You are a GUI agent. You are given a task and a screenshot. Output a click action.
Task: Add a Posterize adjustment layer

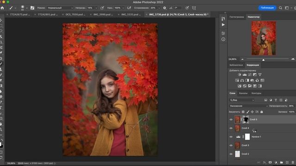pos(245,86)
